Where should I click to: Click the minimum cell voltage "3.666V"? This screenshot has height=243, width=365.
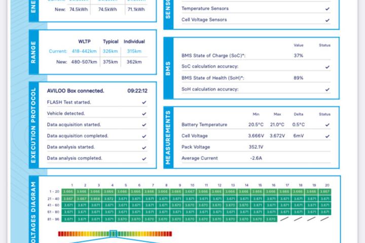tap(256, 136)
